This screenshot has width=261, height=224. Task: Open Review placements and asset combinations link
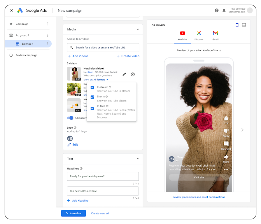pyautogui.click(x=199, y=197)
